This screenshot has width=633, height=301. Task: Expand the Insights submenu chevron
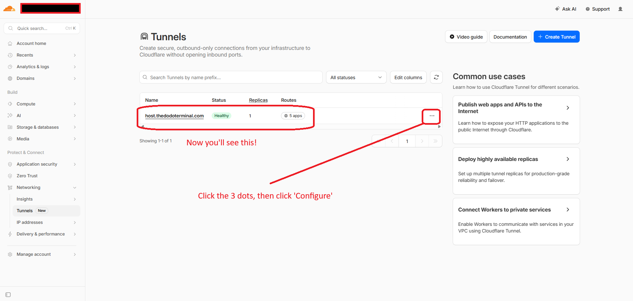[75, 199]
